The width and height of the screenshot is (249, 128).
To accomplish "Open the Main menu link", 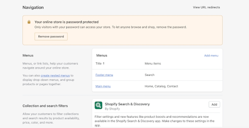I will click(x=103, y=86).
